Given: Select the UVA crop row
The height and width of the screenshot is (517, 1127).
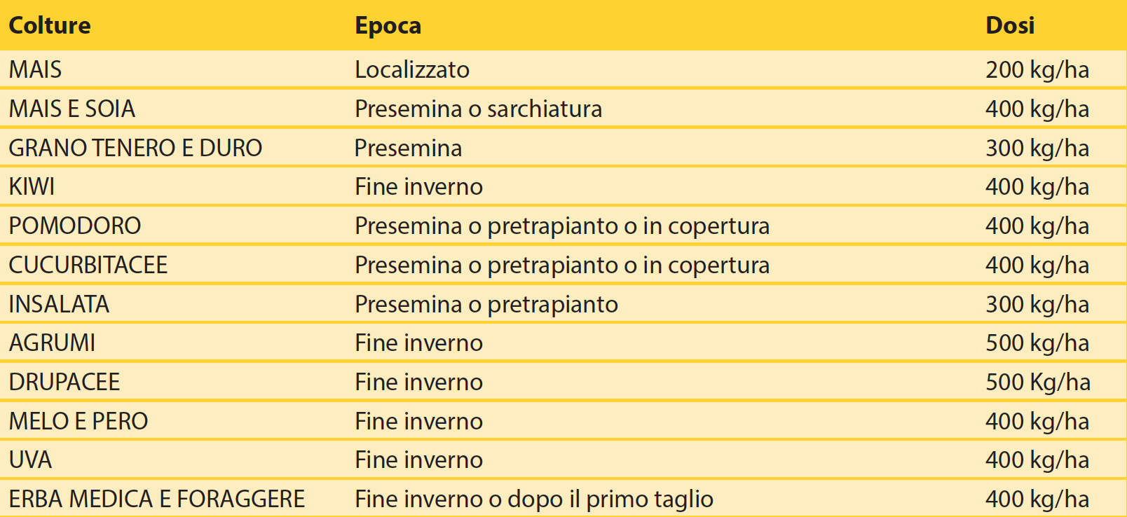Looking at the screenshot, I should (x=563, y=460).
